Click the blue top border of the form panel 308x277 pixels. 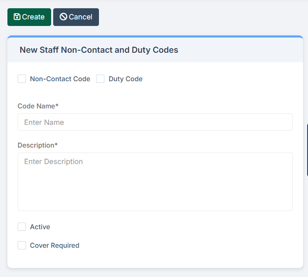click(155, 37)
